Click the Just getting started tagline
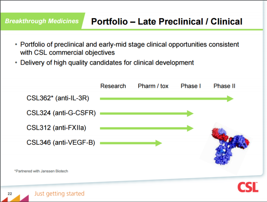267x202 pixels. [59, 194]
